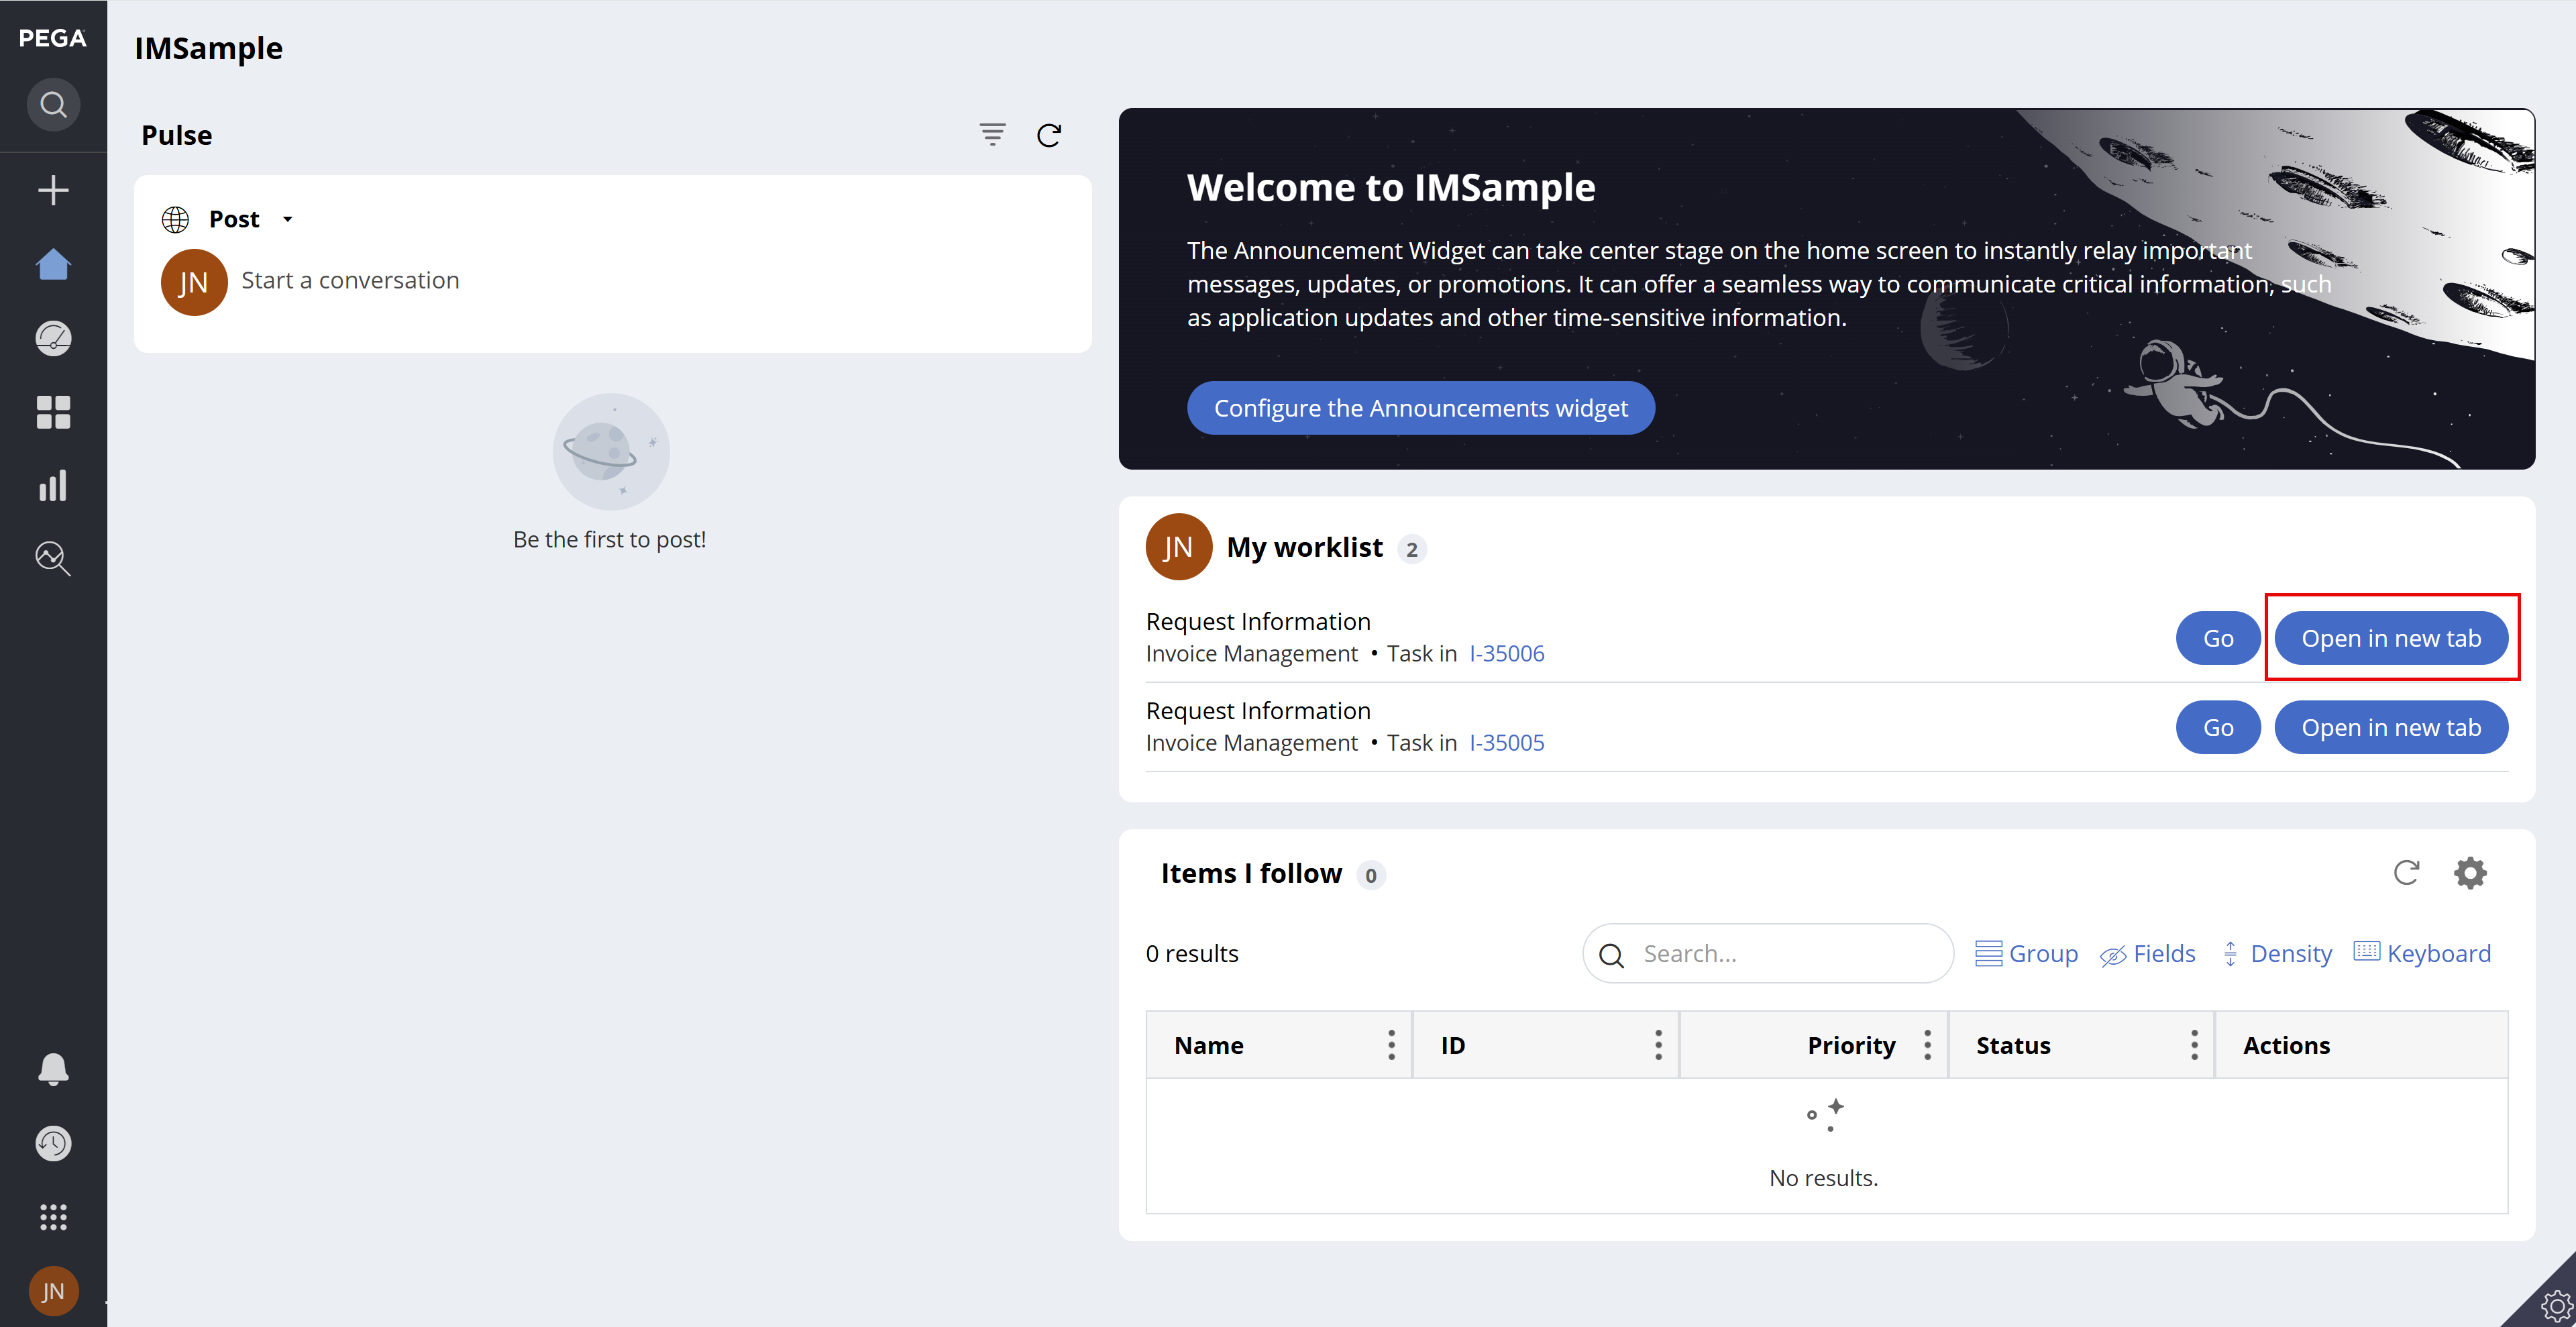The width and height of the screenshot is (2576, 1327).
Task: Click the PEGA logo
Action: (x=53, y=38)
